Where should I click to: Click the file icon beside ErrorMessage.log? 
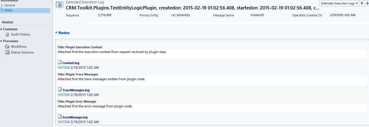(x=59, y=117)
